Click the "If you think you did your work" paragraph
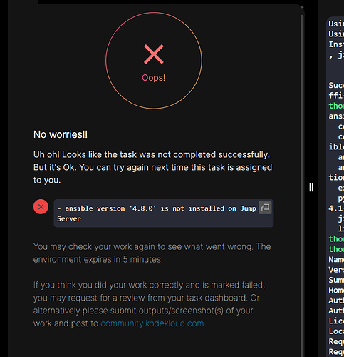Screen dimensions: 344x357 (x=149, y=304)
